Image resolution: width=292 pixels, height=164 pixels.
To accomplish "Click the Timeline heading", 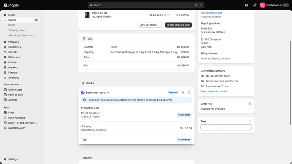I will [x=87, y=158].
